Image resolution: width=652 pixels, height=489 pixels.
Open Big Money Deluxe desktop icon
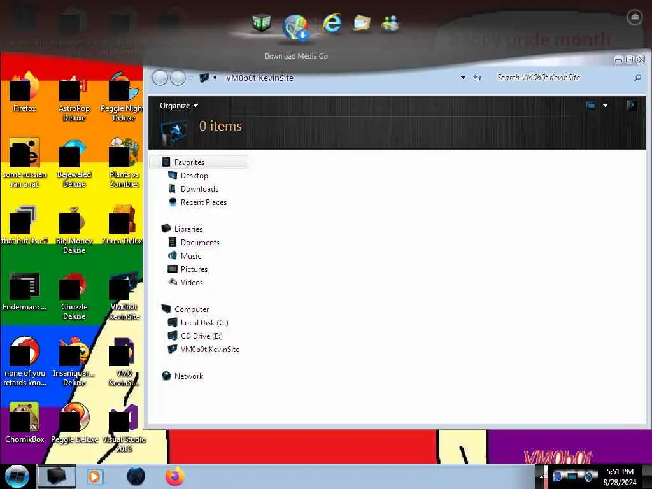coord(74,230)
